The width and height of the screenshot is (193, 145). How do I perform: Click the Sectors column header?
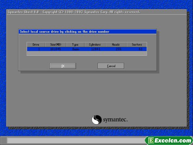tap(137, 44)
